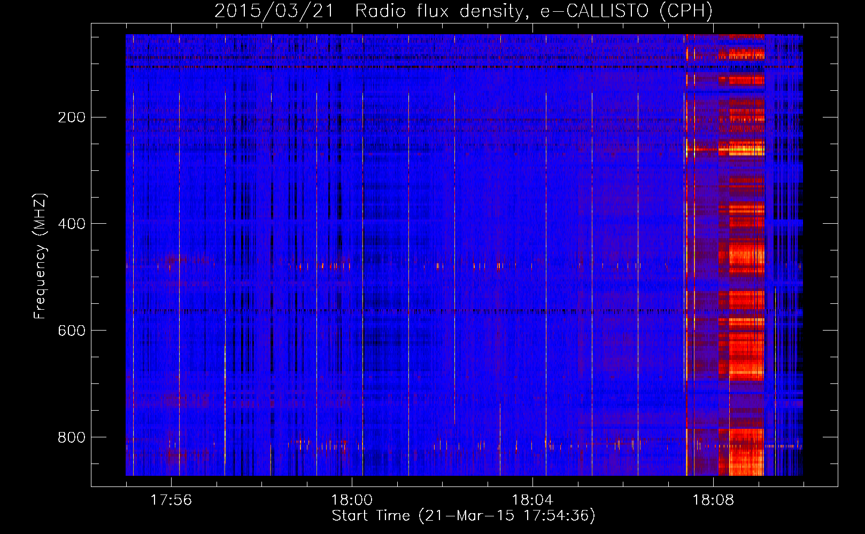The width and height of the screenshot is (865, 534).
Task: Click the 400 frequency tick label
Action: [x=72, y=224]
